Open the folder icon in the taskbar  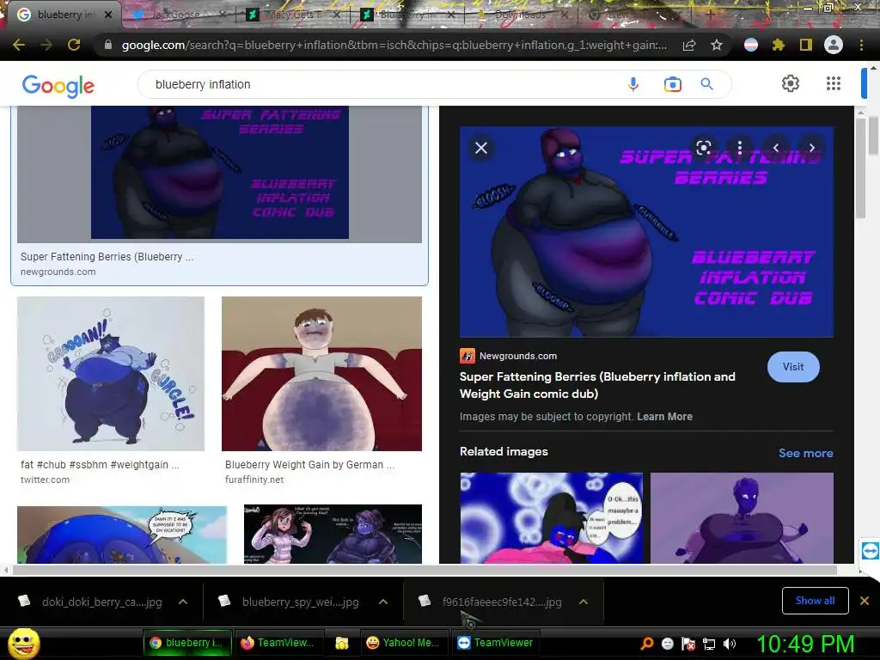[x=342, y=643]
